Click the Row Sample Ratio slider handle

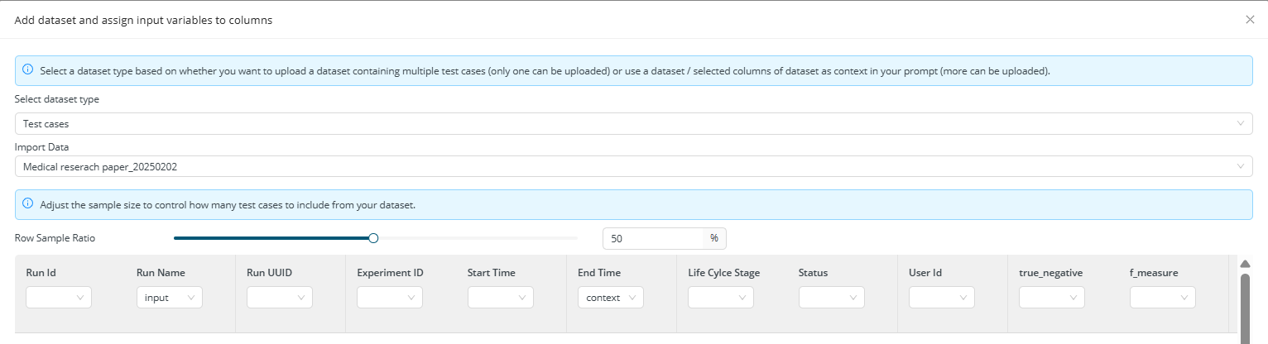[373, 238]
